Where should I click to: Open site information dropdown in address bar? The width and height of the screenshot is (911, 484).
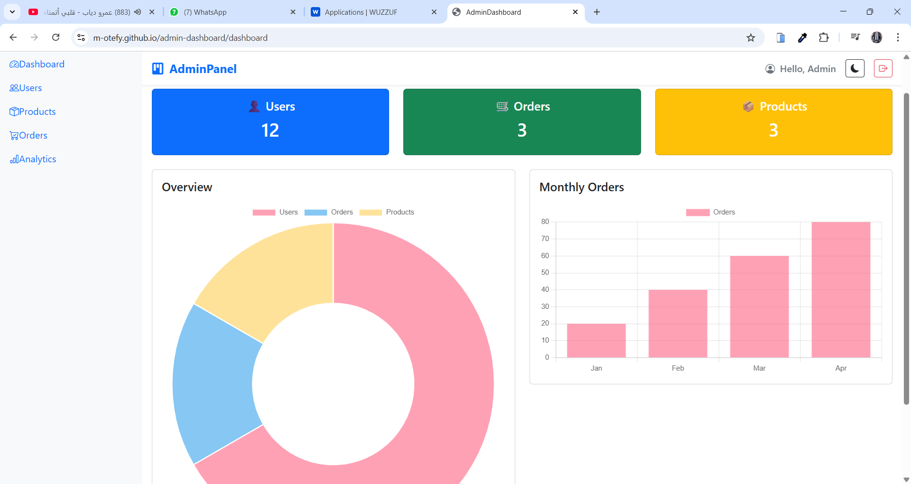[81, 37]
